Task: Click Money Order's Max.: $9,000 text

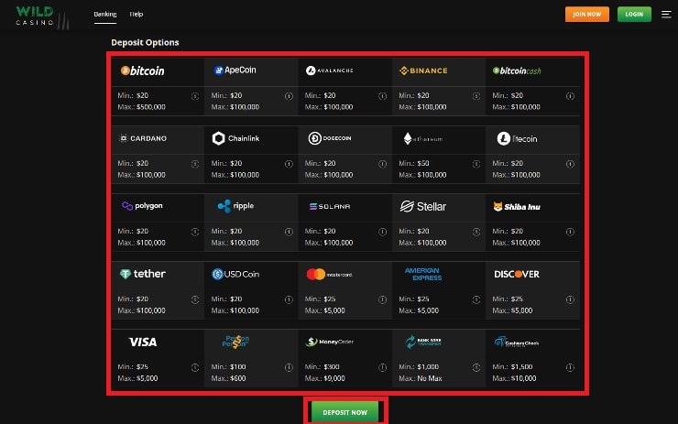Action: point(324,378)
